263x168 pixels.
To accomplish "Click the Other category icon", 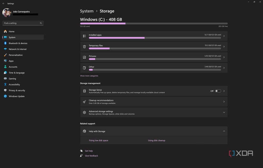I will click(x=84, y=68).
